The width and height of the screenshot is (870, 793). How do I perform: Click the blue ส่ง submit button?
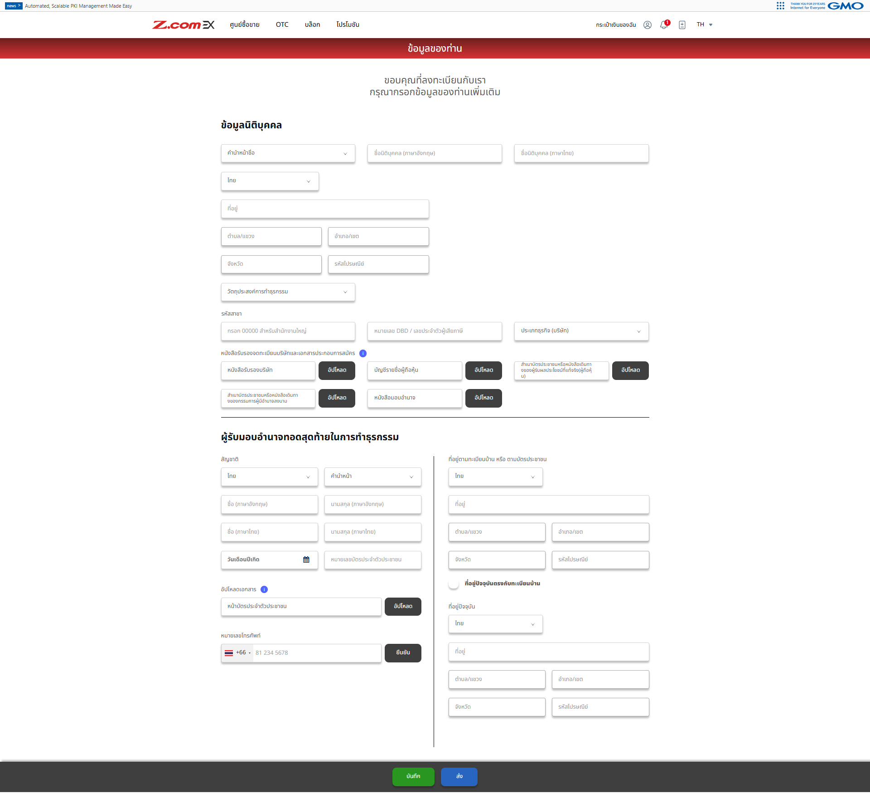point(459,777)
